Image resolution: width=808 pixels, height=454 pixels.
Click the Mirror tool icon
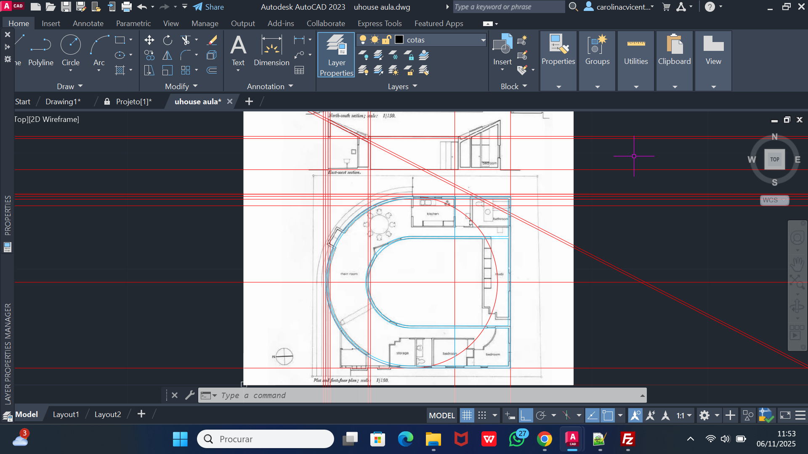point(167,55)
